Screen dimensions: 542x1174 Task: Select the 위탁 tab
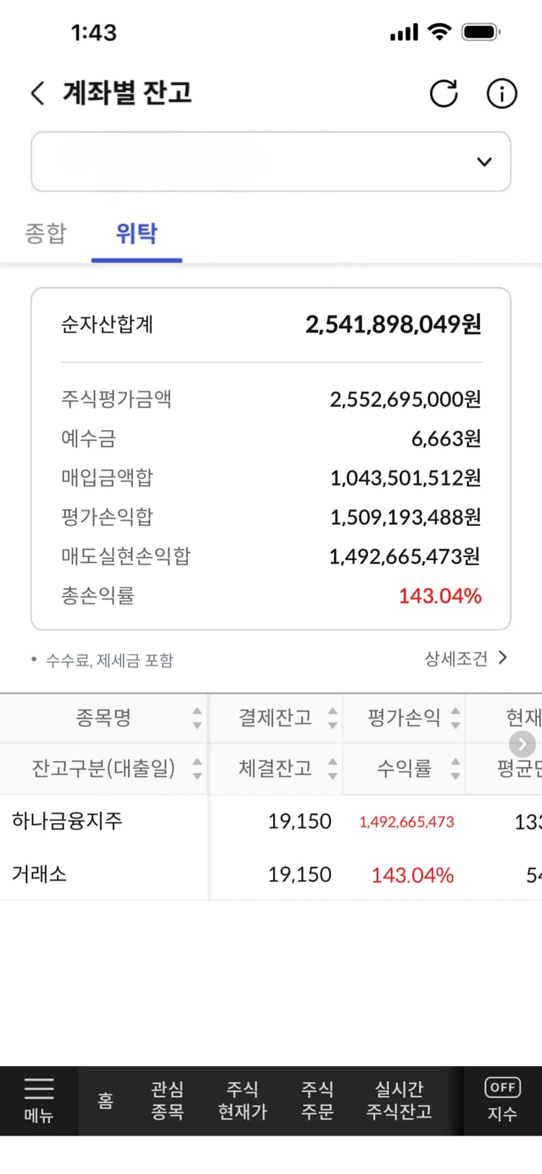[137, 233]
